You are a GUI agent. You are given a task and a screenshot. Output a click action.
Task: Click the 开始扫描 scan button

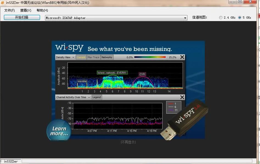click(x=22, y=17)
